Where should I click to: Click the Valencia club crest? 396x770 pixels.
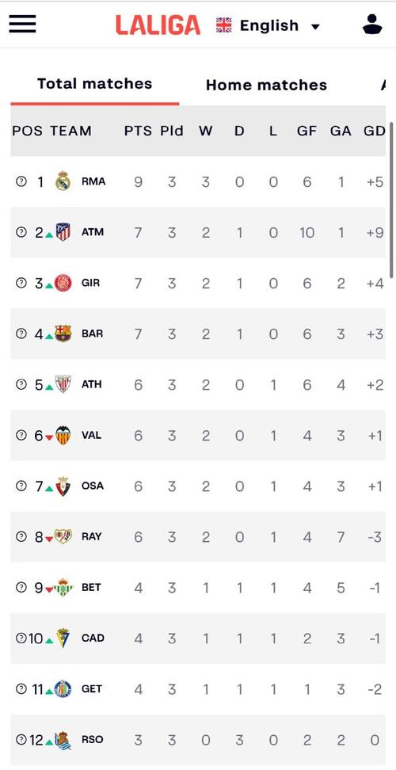[63, 435]
